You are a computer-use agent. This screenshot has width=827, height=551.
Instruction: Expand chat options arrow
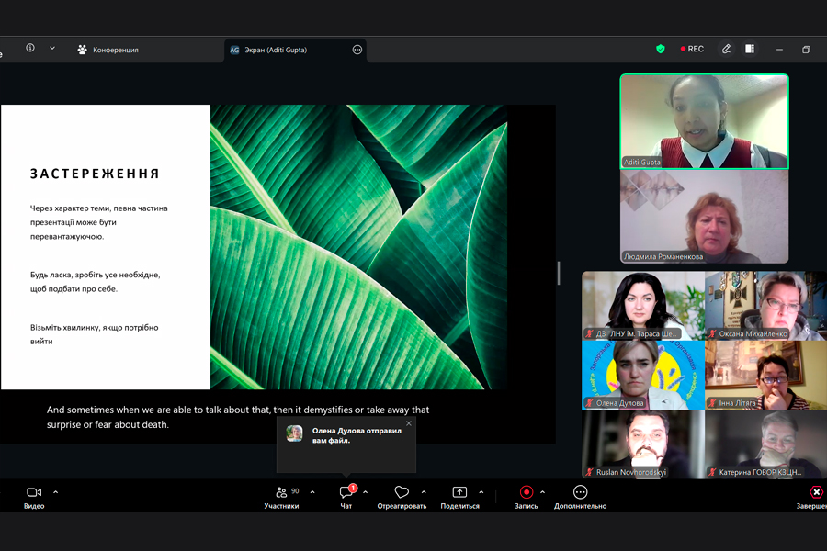(366, 492)
